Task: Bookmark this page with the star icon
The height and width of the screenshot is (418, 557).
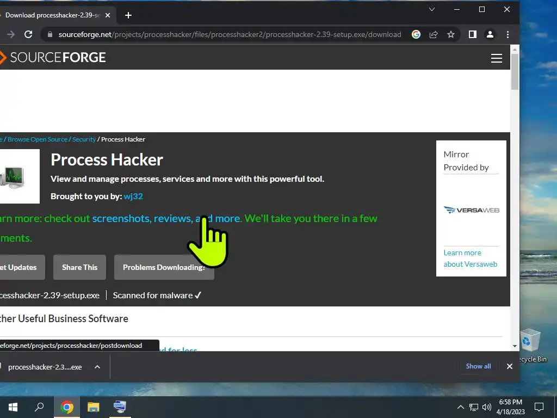Action: (451, 34)
